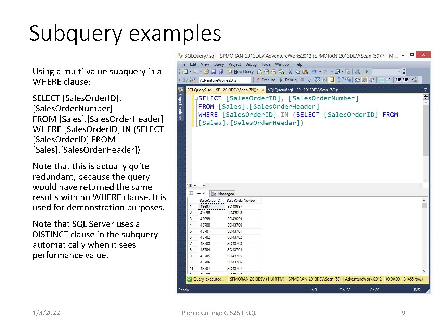Open the Window menu
This screenshot has height=328, width=438.
coord(282,64)
